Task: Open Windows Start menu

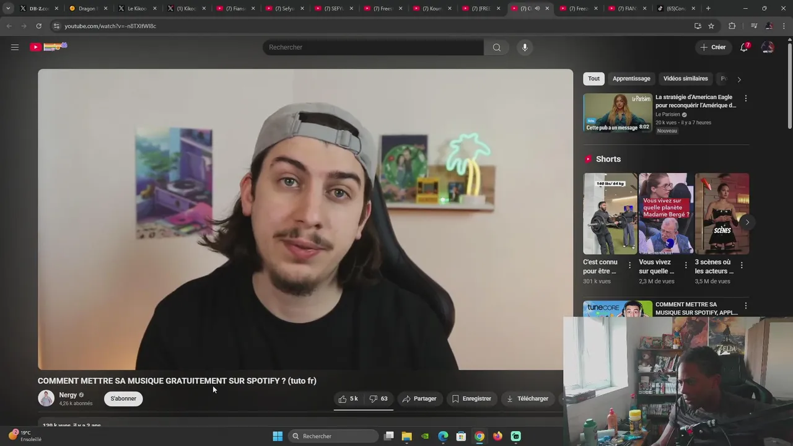Action: [x=278, y=436]
